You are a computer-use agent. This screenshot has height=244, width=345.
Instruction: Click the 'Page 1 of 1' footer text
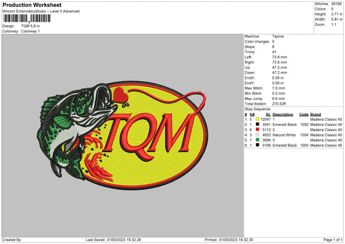[333, 239]
